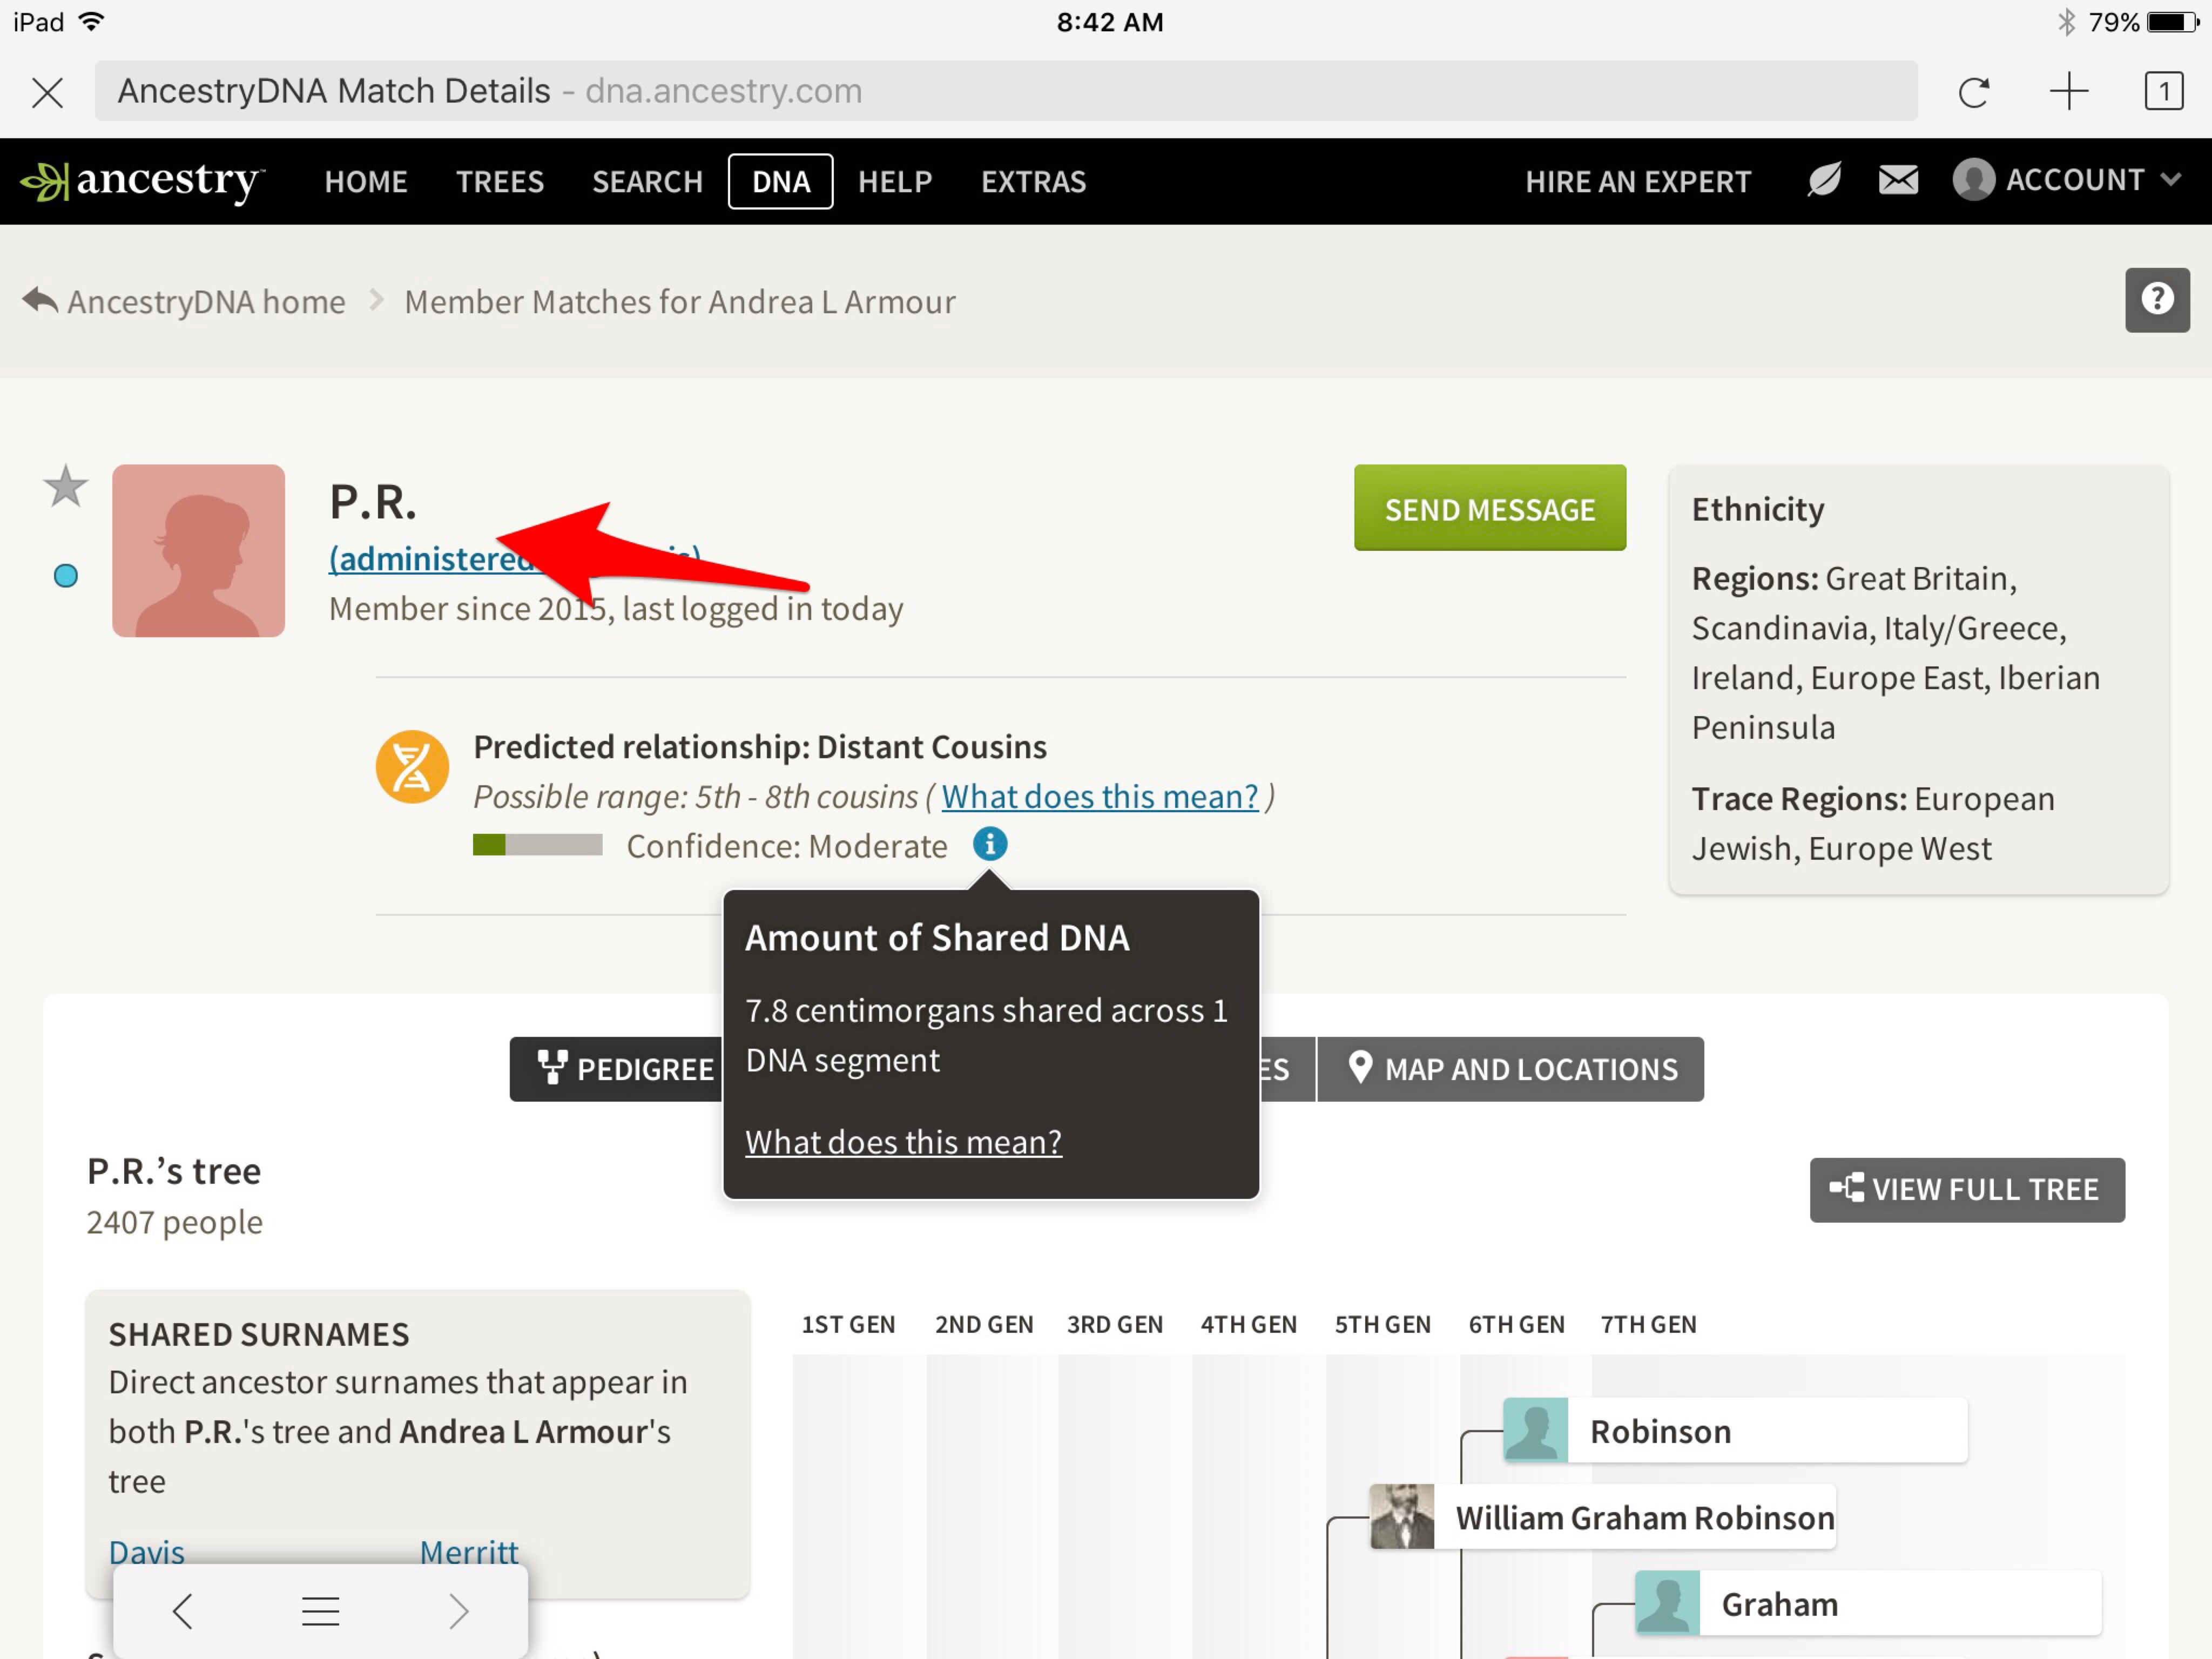Viewport: 2212px width, 1659px height.
Task: Select the Map and Locations tab
Action: [x=1511, y=1069]
